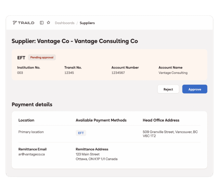This screenshot has width=219, height=192.
Task: Click the Account Name label
Action: coord(170,68)
